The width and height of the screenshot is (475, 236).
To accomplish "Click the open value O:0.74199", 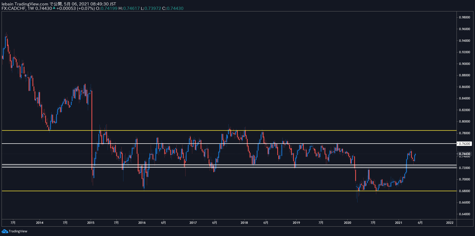I will (x=107, y=8).
